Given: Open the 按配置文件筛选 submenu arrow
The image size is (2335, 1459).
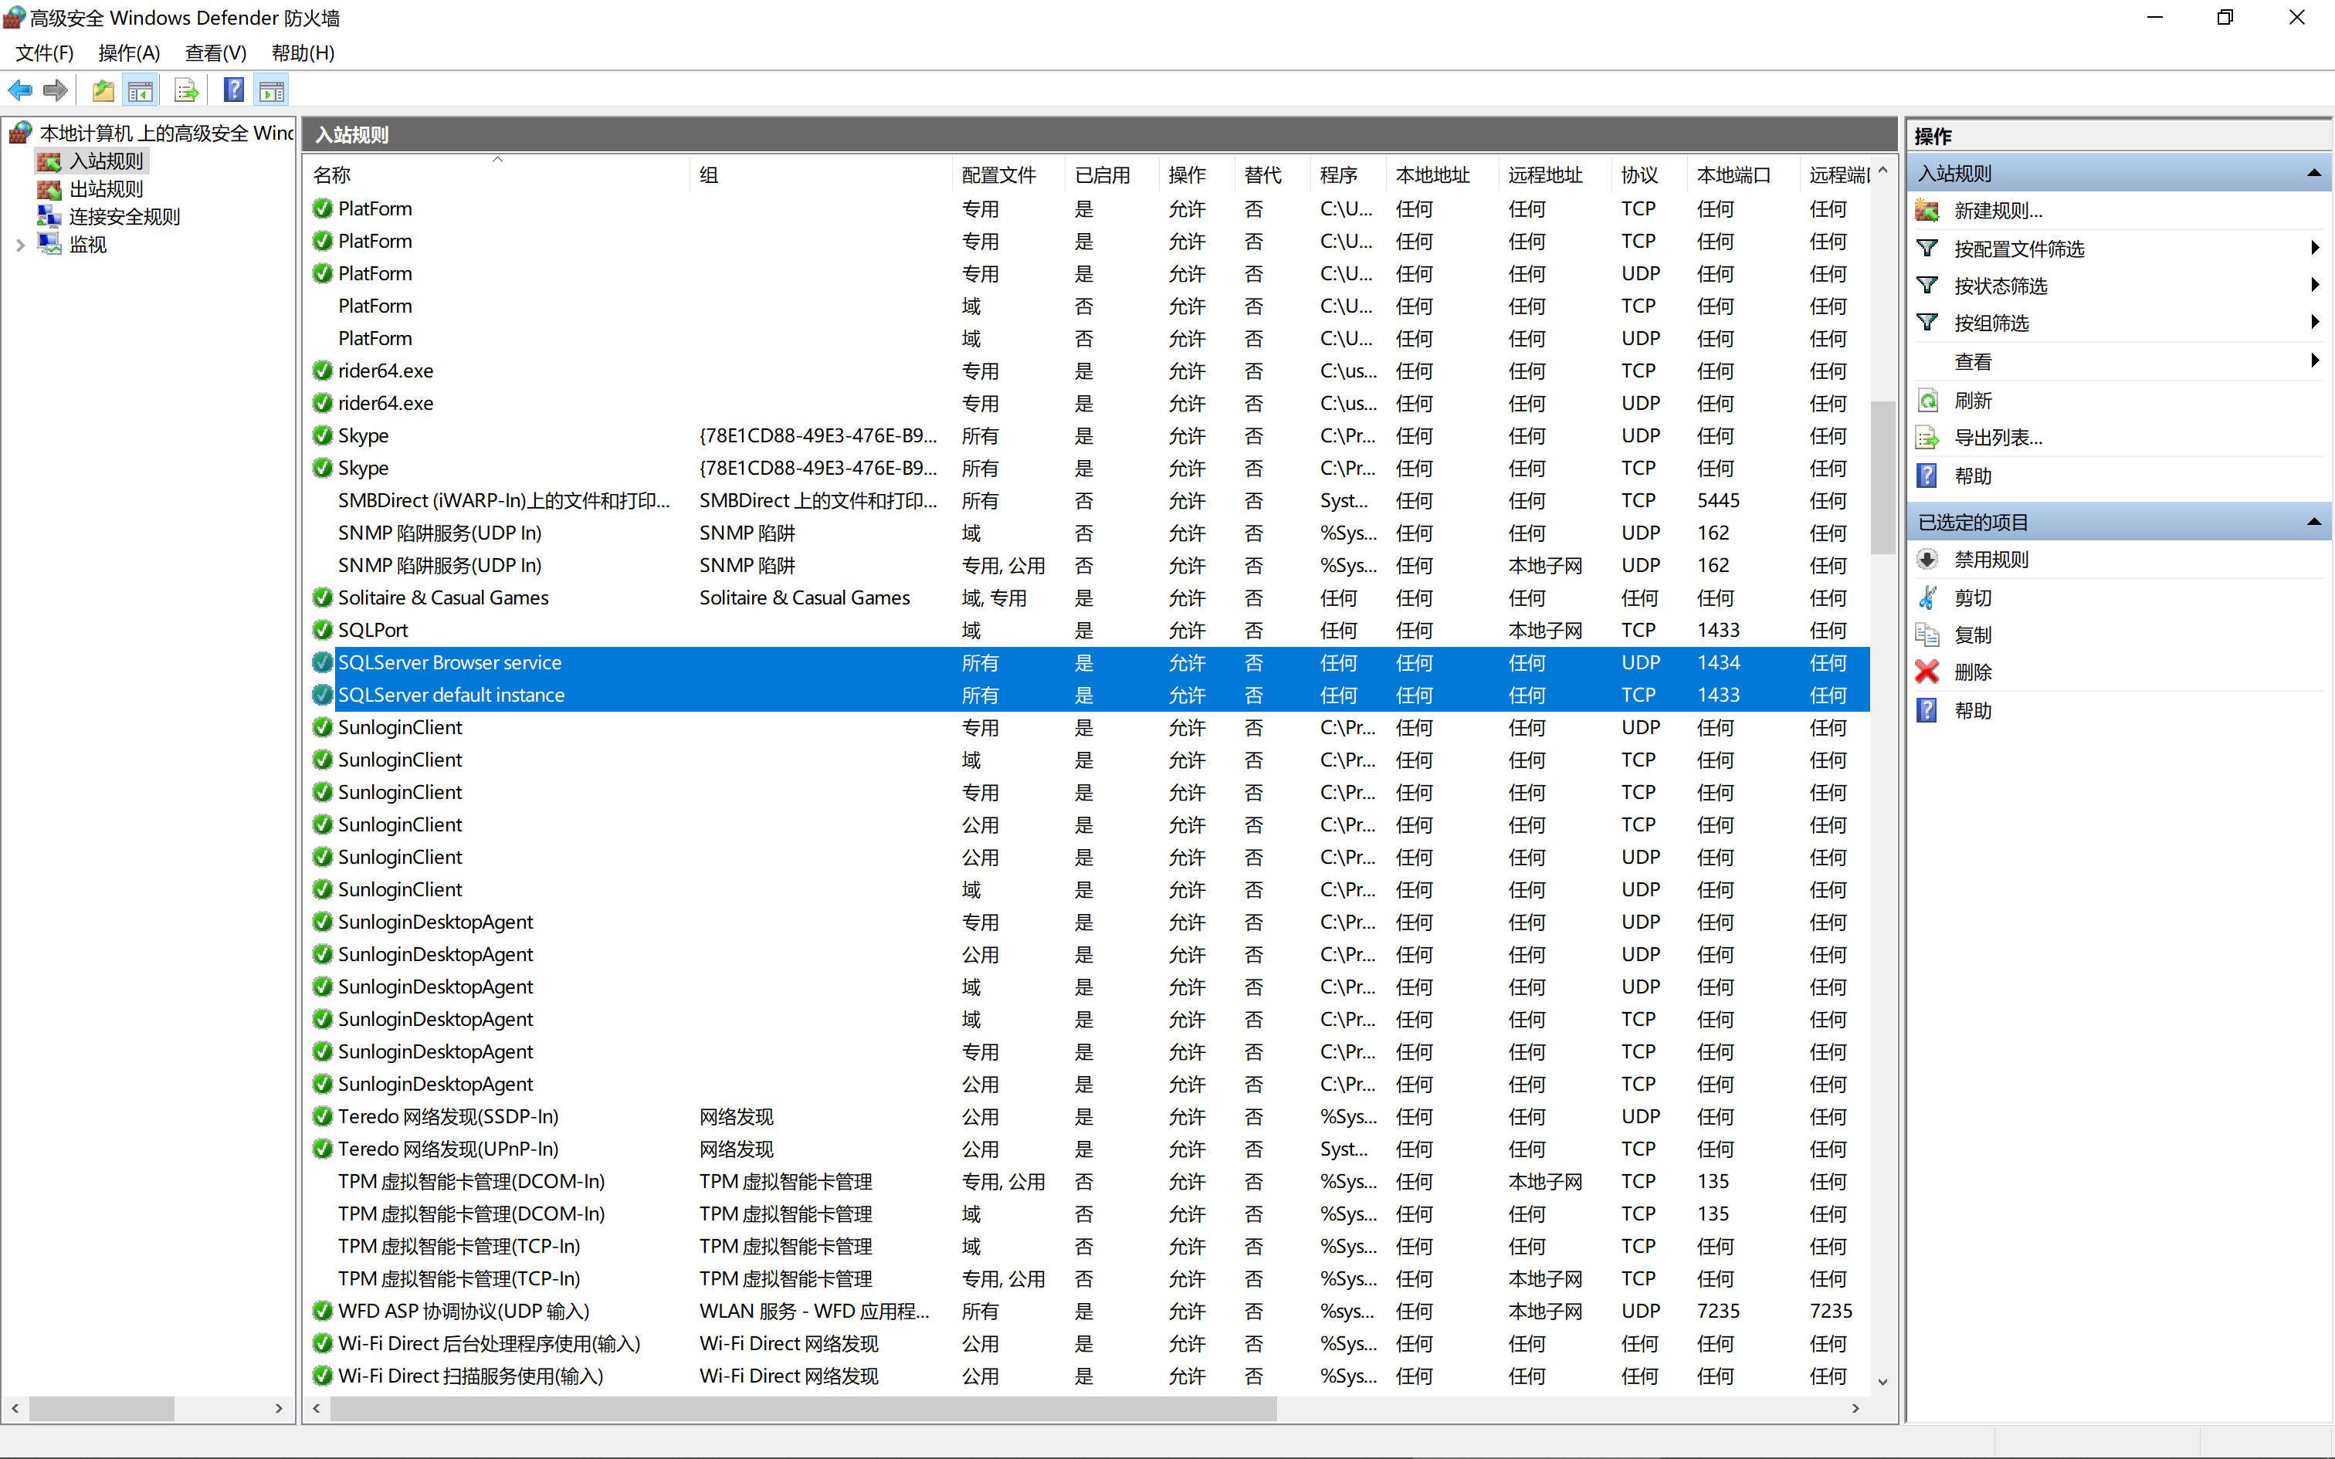Looking at the screenshot, I should click(x=2314, y=249).
